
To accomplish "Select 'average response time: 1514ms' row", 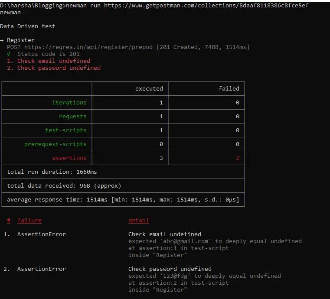I will coord(123,200).
